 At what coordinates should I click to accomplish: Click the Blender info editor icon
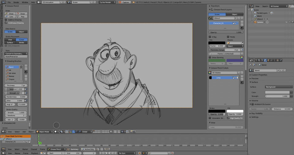pos(3,2)
